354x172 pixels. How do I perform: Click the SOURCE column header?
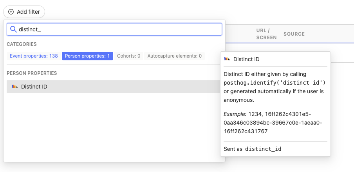pos(294,34)
